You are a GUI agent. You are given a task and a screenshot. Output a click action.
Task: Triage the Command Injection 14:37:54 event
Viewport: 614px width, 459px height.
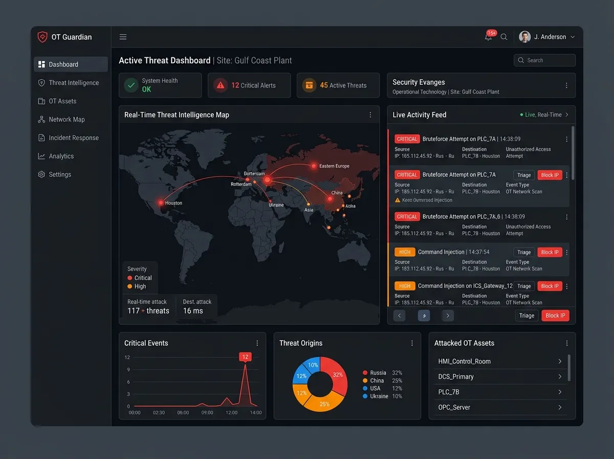[x=524, y=252]
